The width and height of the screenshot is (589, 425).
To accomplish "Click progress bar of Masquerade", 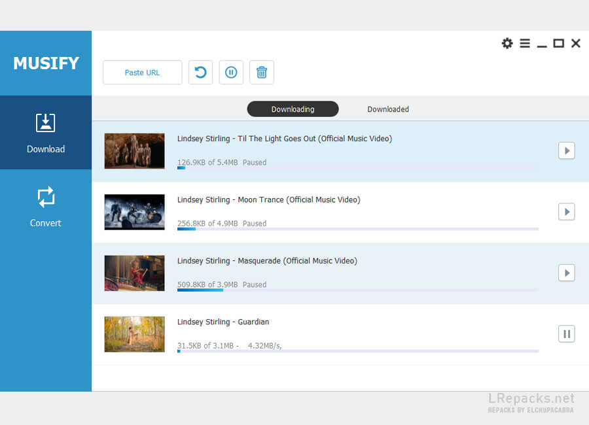I will click(x=358, y=290).
